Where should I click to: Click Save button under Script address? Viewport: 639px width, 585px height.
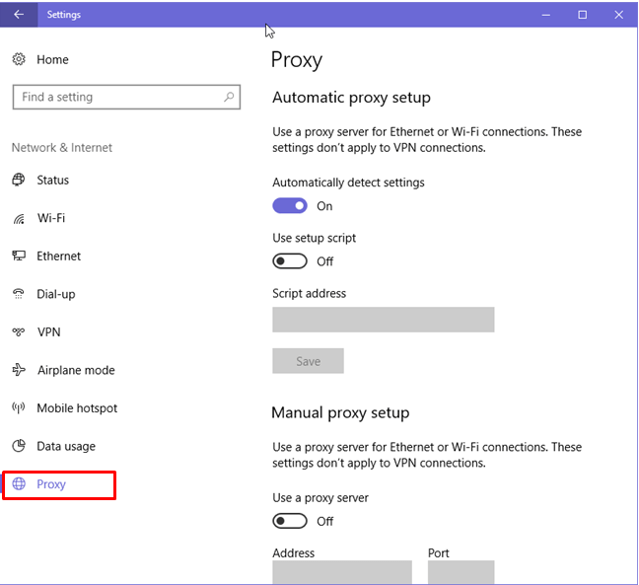coord(308,361)
